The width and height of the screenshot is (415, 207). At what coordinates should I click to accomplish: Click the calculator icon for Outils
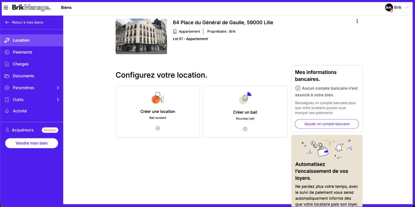(x=7, y=100)
